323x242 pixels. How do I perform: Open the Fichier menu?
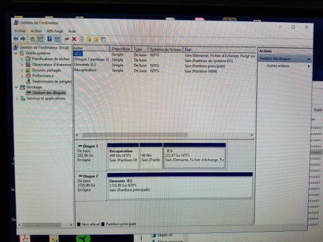coord(20,31)
